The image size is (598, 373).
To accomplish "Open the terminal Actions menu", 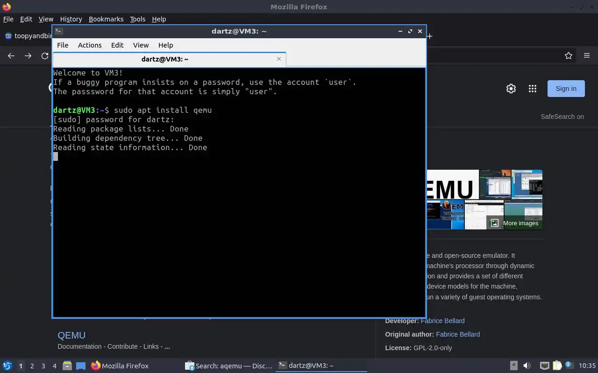I will pyautogui.click(x=90, y=45).
